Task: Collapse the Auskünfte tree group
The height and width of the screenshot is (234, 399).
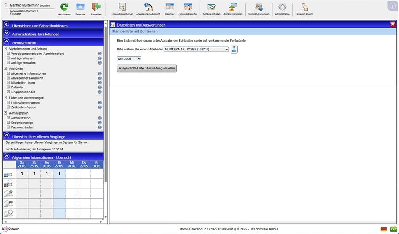Action: [5, 69]
